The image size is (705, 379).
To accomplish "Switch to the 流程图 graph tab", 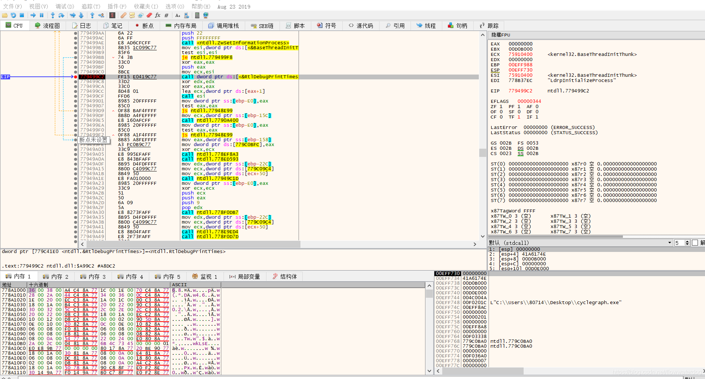I will pos(47,25).
